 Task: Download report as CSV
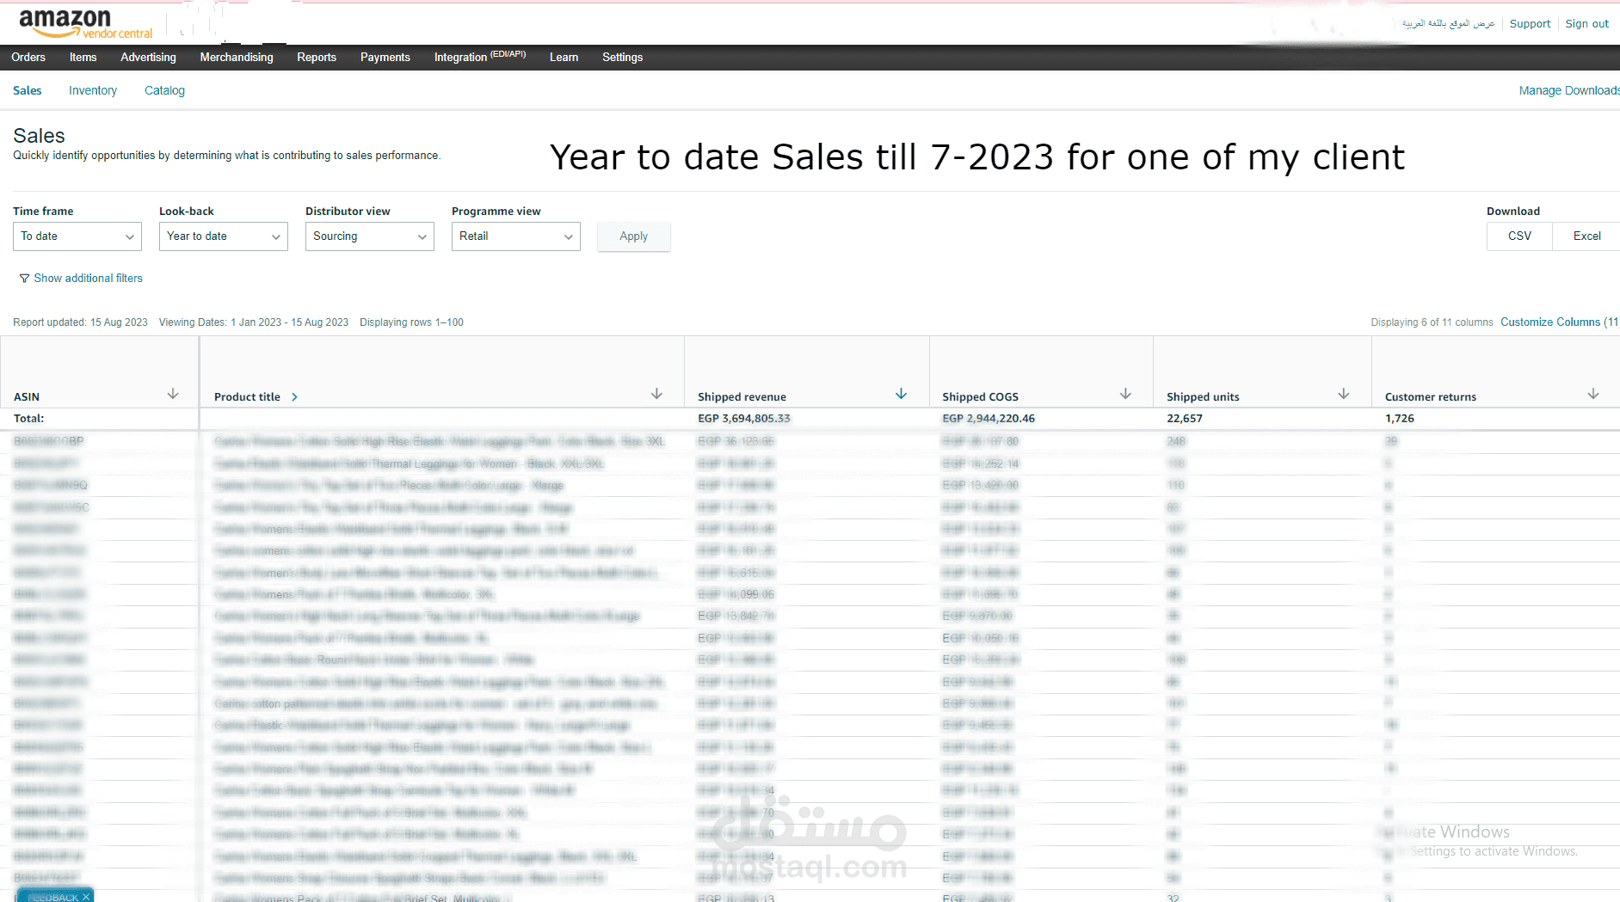(1520, 236)
